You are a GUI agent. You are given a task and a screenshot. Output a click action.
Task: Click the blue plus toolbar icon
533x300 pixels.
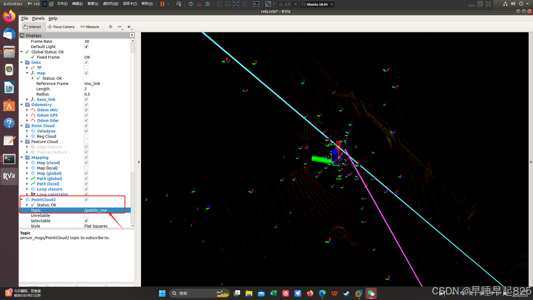pos(110,27)
